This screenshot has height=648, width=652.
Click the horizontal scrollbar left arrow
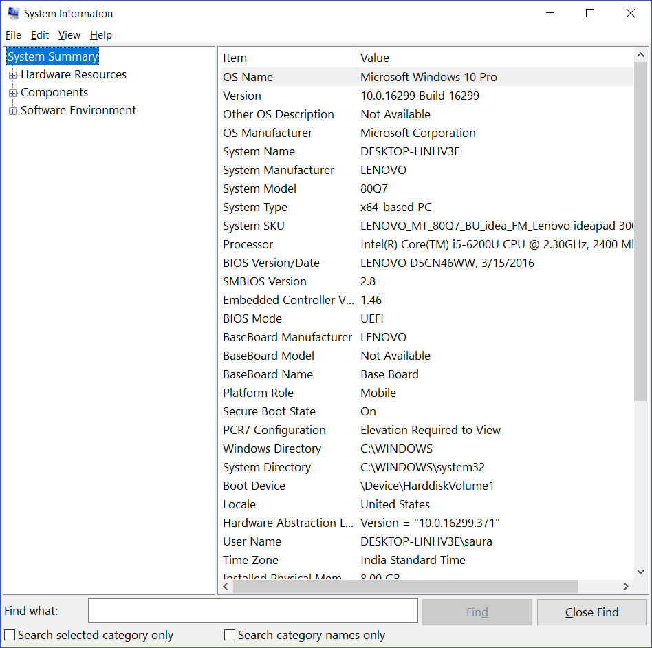[226, 587]
